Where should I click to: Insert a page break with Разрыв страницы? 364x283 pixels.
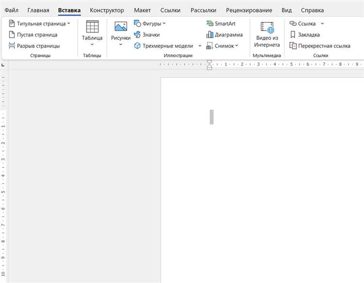(x=34, y=46)
